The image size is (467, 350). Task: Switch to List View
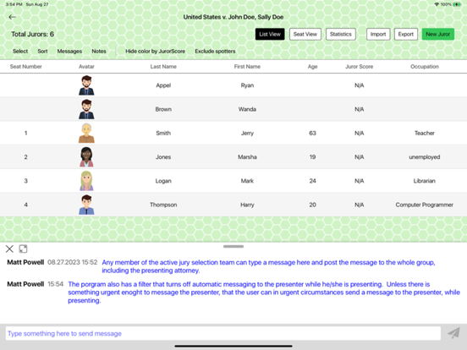coord(270,34)
